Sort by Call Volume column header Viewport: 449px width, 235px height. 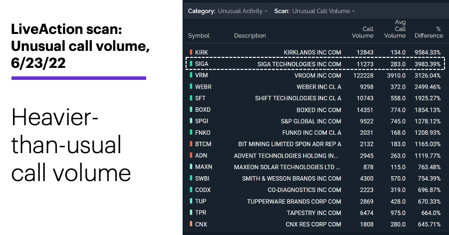[x=363, y=32]
